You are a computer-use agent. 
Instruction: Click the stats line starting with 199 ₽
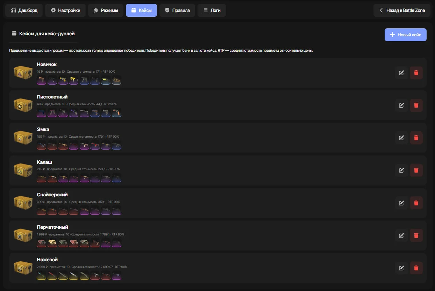(x=78, y=137)
